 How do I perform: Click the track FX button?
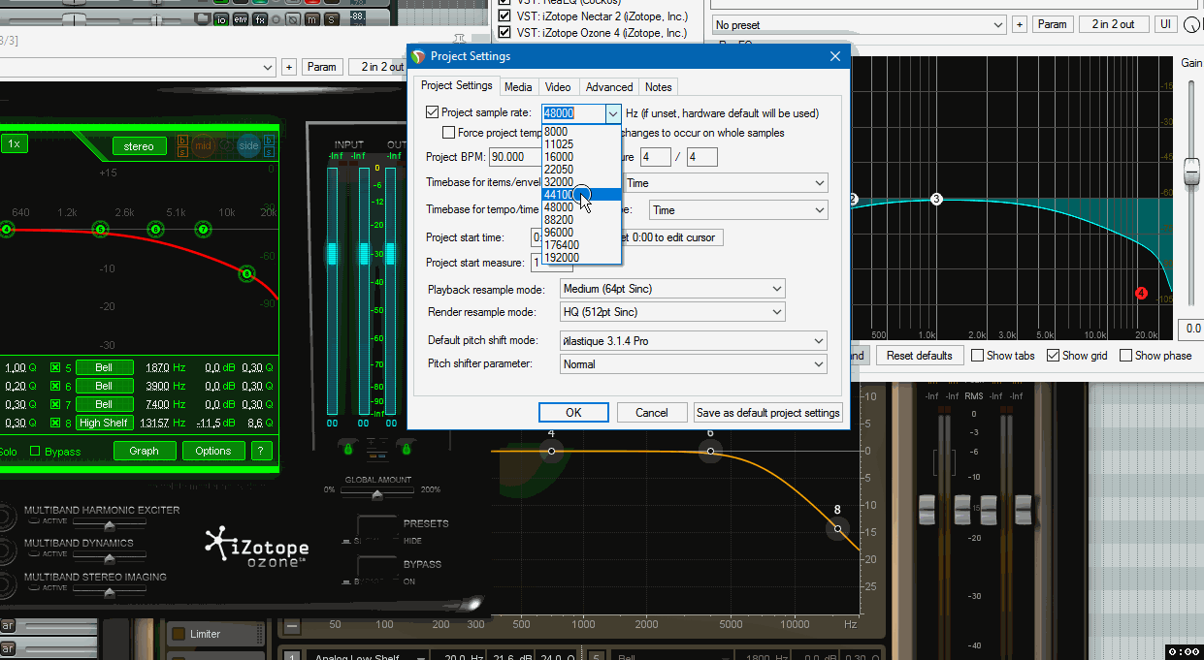coord(261,18)
